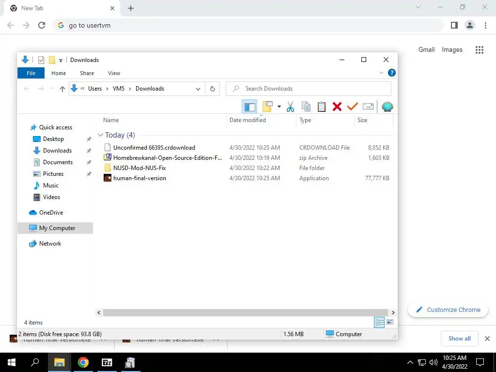Collapse the Today (4) group
The width and height of the screenshot is (496, 372).
coord(100,135)
